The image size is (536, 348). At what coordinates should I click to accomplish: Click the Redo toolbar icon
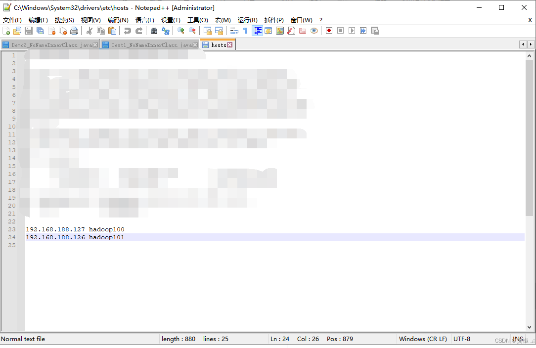coord(139,31)
